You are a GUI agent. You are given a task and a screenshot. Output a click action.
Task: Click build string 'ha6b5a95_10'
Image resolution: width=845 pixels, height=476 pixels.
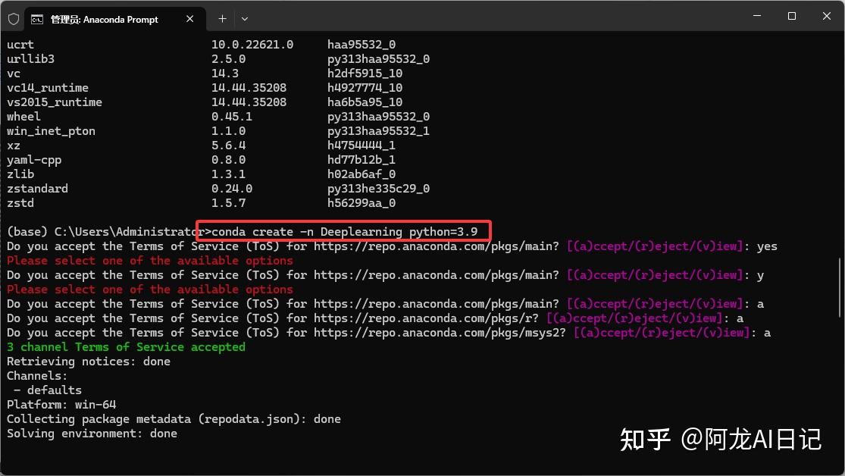coord(365,102)
